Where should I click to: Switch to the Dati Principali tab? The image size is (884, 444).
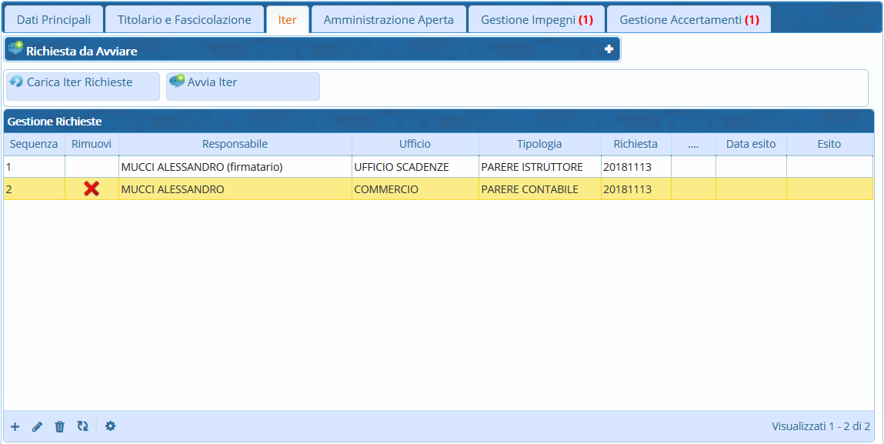pos(53,19)
